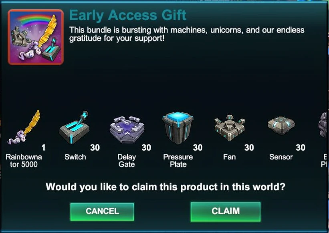The height and width of the screenshot is (233, 329).
Task: Select the Delay Gate item icon
Action: tap(127, 130)
